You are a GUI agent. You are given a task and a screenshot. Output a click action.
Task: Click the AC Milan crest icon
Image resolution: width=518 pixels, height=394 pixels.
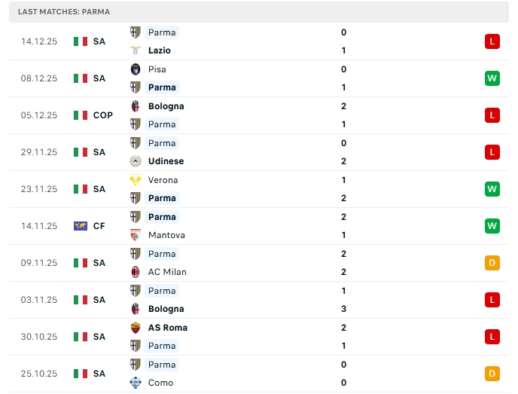tap(136, 272)
